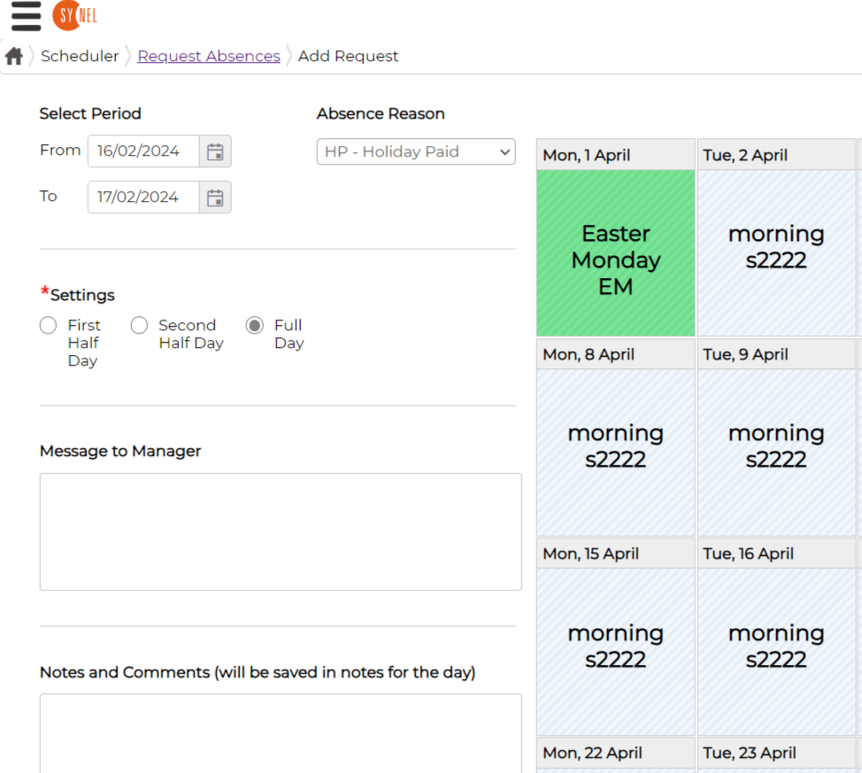862x773 pixels.
Task: Focus the To date field
Action: pos(143,197)
